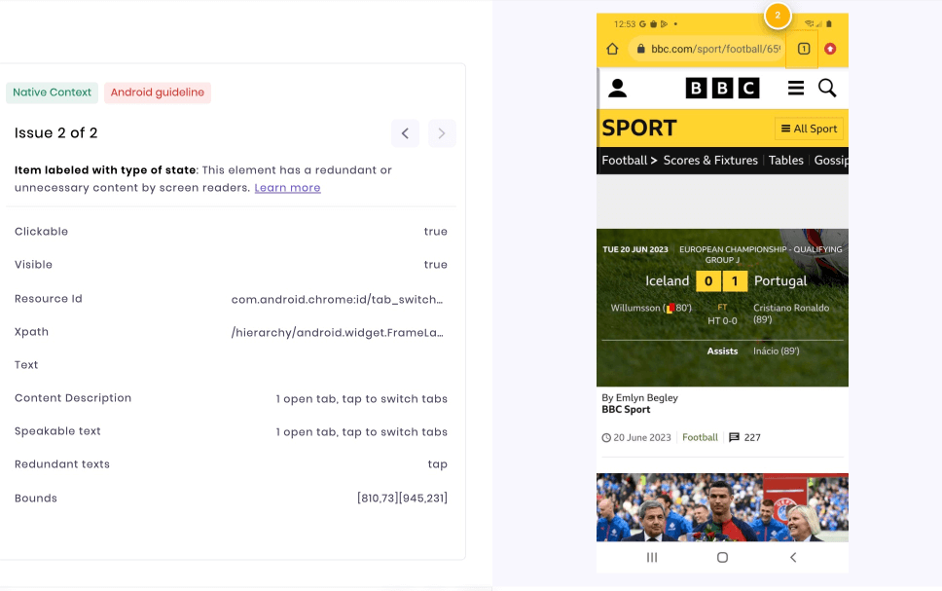Tap the Assists label

722,351
